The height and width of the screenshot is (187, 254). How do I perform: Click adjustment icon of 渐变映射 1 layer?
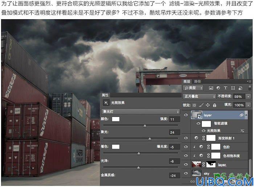click(196, 138)
